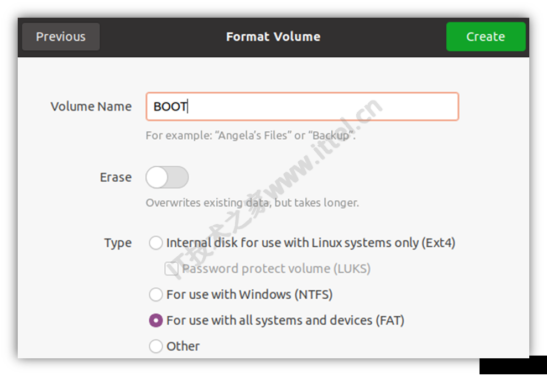This screenshot has height=376, width=547.
Task: Toggle the Erase switch on
Action: (167, 177)
